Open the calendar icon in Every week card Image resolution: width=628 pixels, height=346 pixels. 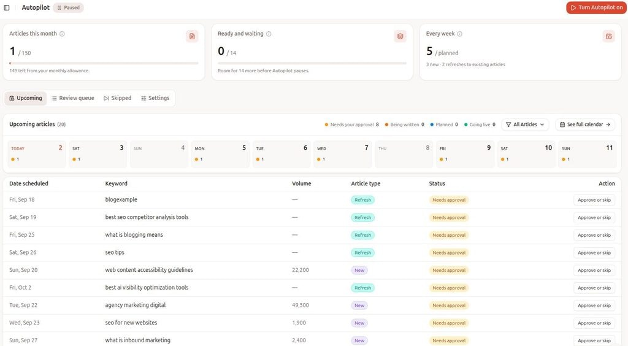(609, 36)
